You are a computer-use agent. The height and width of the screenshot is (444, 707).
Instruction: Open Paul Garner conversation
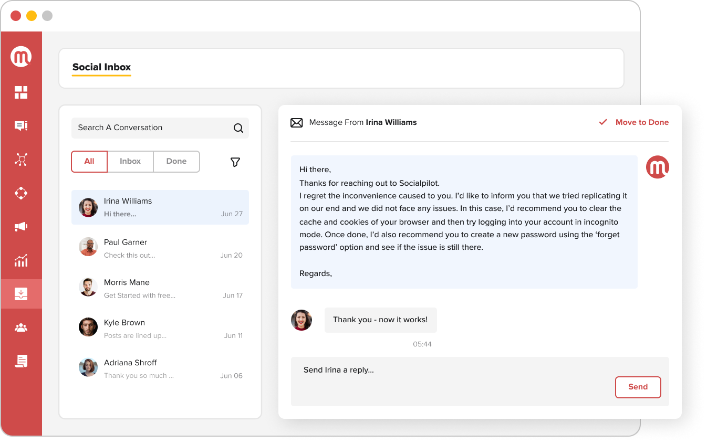pyautogui.click(x=160, y=248)
